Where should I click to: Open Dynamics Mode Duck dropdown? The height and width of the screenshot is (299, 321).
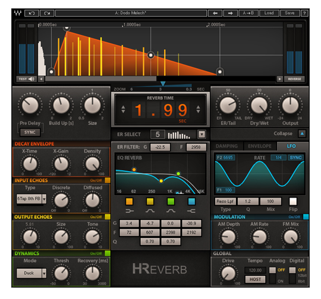click(x=44, y=273)
